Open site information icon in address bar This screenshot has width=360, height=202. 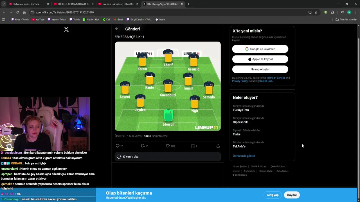click(x=32, y=12)
